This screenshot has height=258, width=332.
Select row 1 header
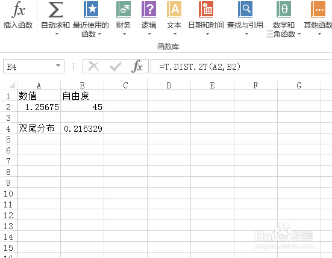8,96
